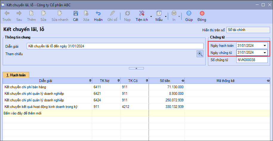The width and height of the screenshot is (273, 141).
Task: Open Giúp help icon
Action: [189, 13]
